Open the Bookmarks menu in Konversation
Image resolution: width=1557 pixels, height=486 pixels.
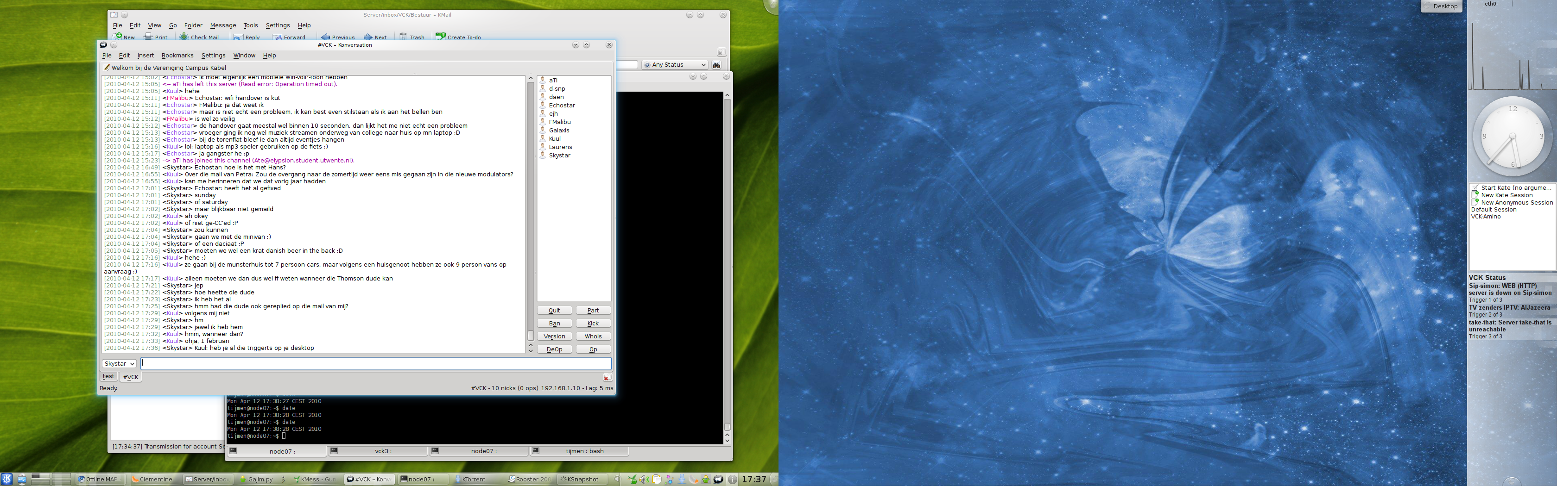(177, 56)
